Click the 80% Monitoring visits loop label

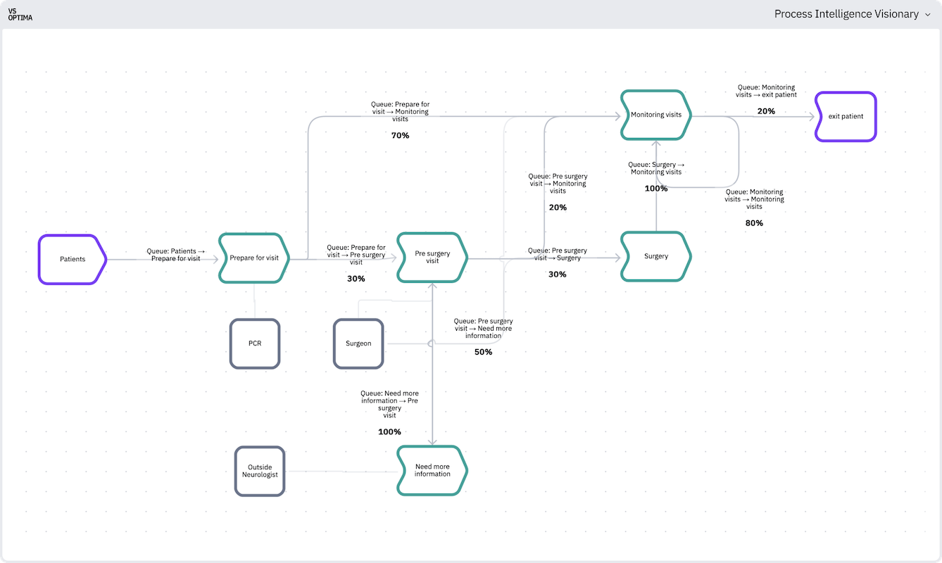753,222
